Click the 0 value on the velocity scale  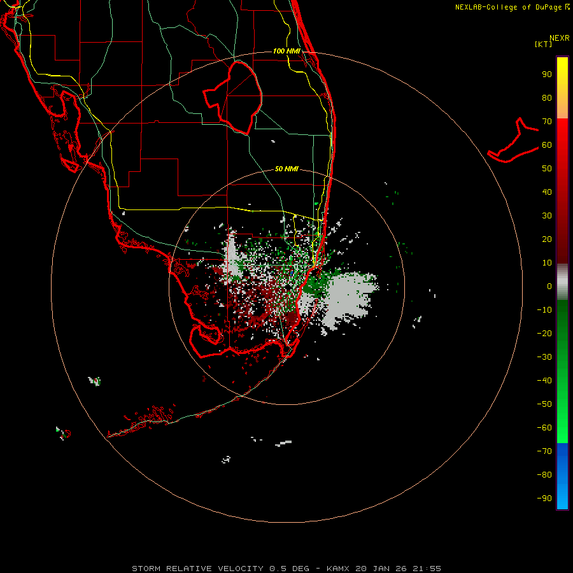pyautogui.click(x=549, y=286)
